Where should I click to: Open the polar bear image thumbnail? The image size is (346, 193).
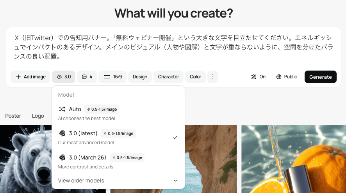(x=26, y=159)
